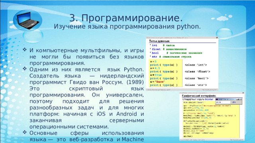
Task: Open the 'Типы данных' screenshot thumbnail
Action: click(182, 64)
